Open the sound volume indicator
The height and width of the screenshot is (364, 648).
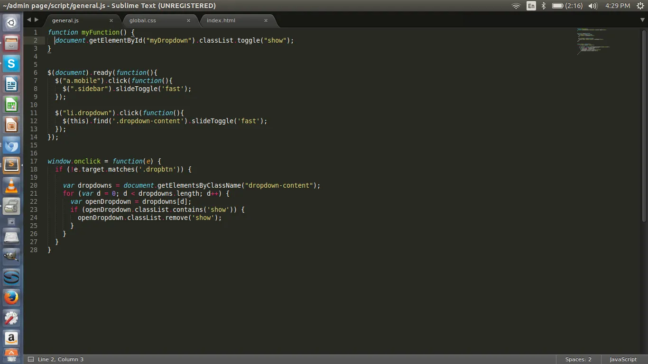click(x=592, y=6)
